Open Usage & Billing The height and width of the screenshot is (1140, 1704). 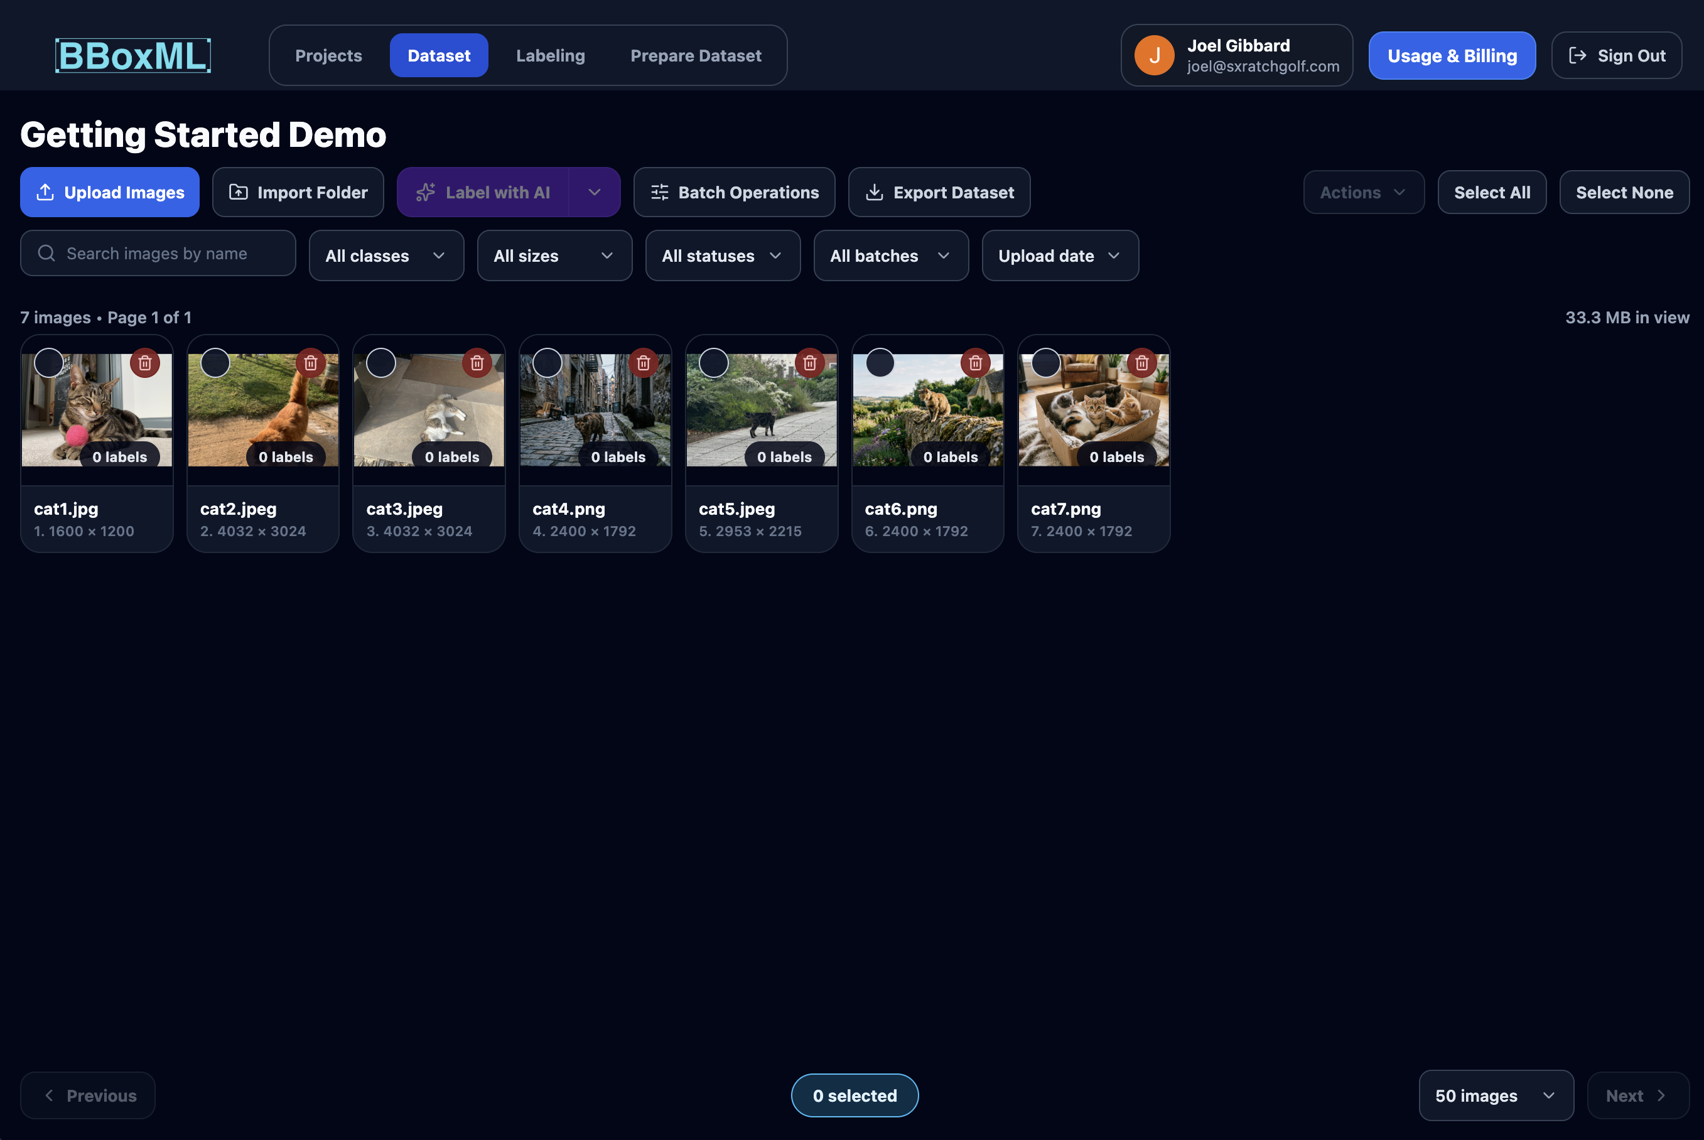[1452, 55]
